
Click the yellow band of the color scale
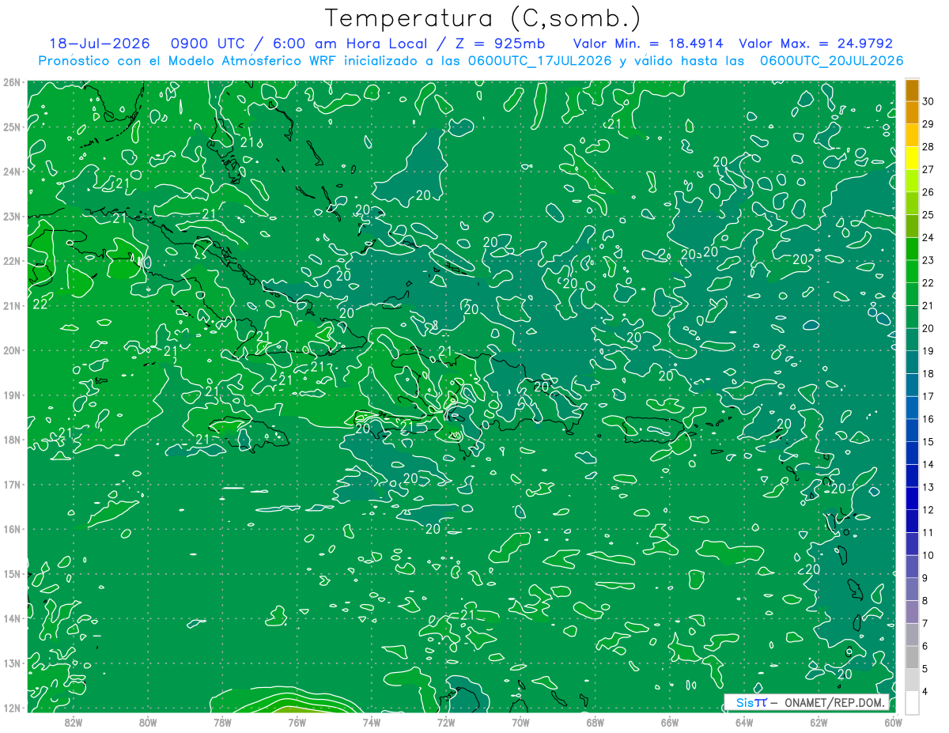tap(912, 158)
